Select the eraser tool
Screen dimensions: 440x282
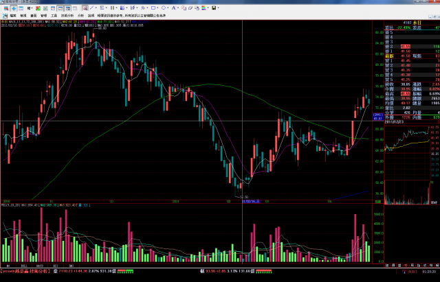tap(190, 8)
